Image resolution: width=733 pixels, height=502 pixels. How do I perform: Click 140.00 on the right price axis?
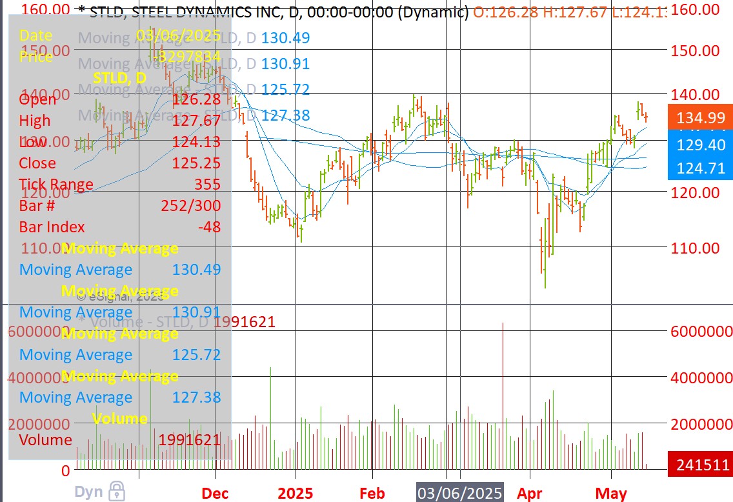pos(695,95)
